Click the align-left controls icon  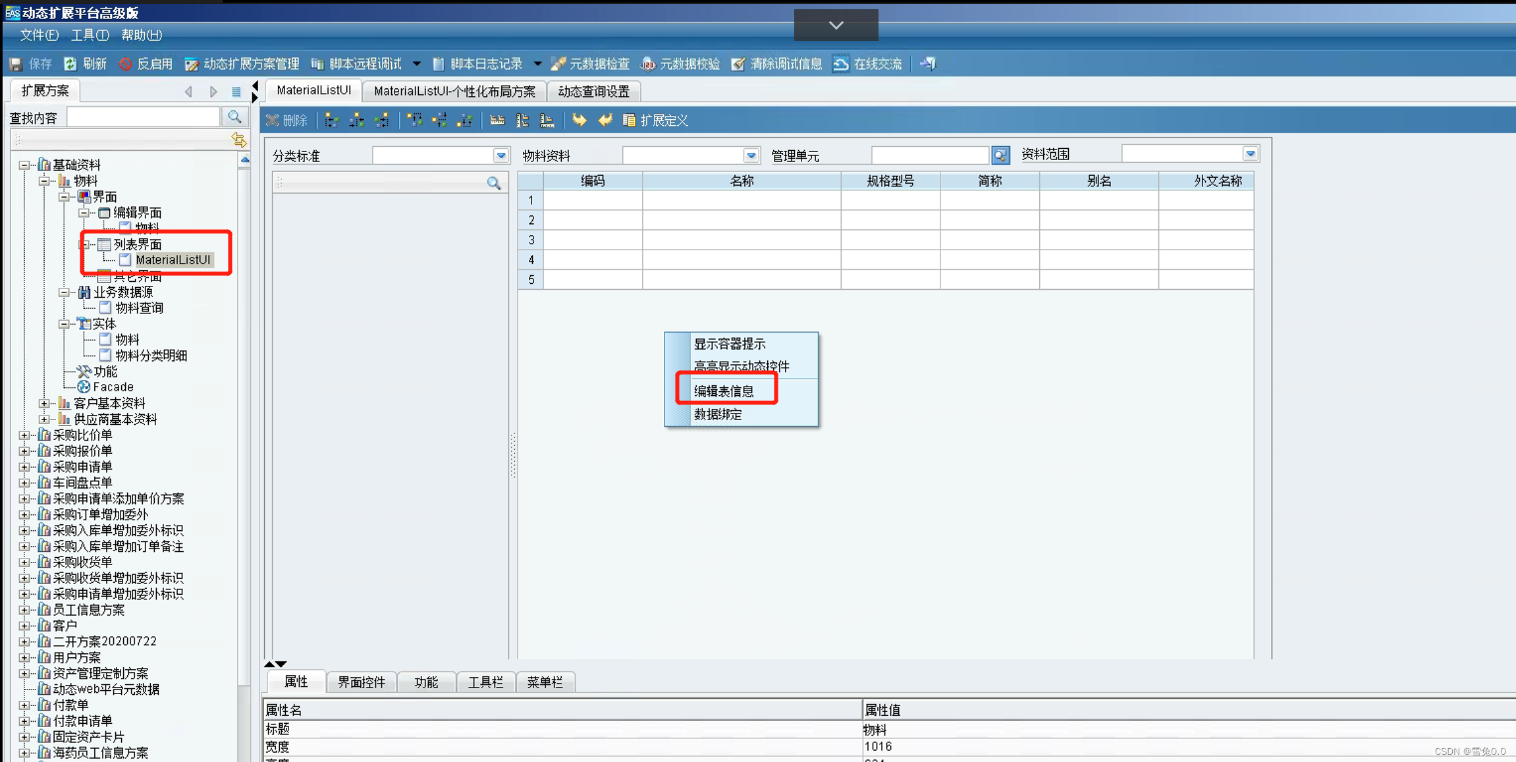332,121
